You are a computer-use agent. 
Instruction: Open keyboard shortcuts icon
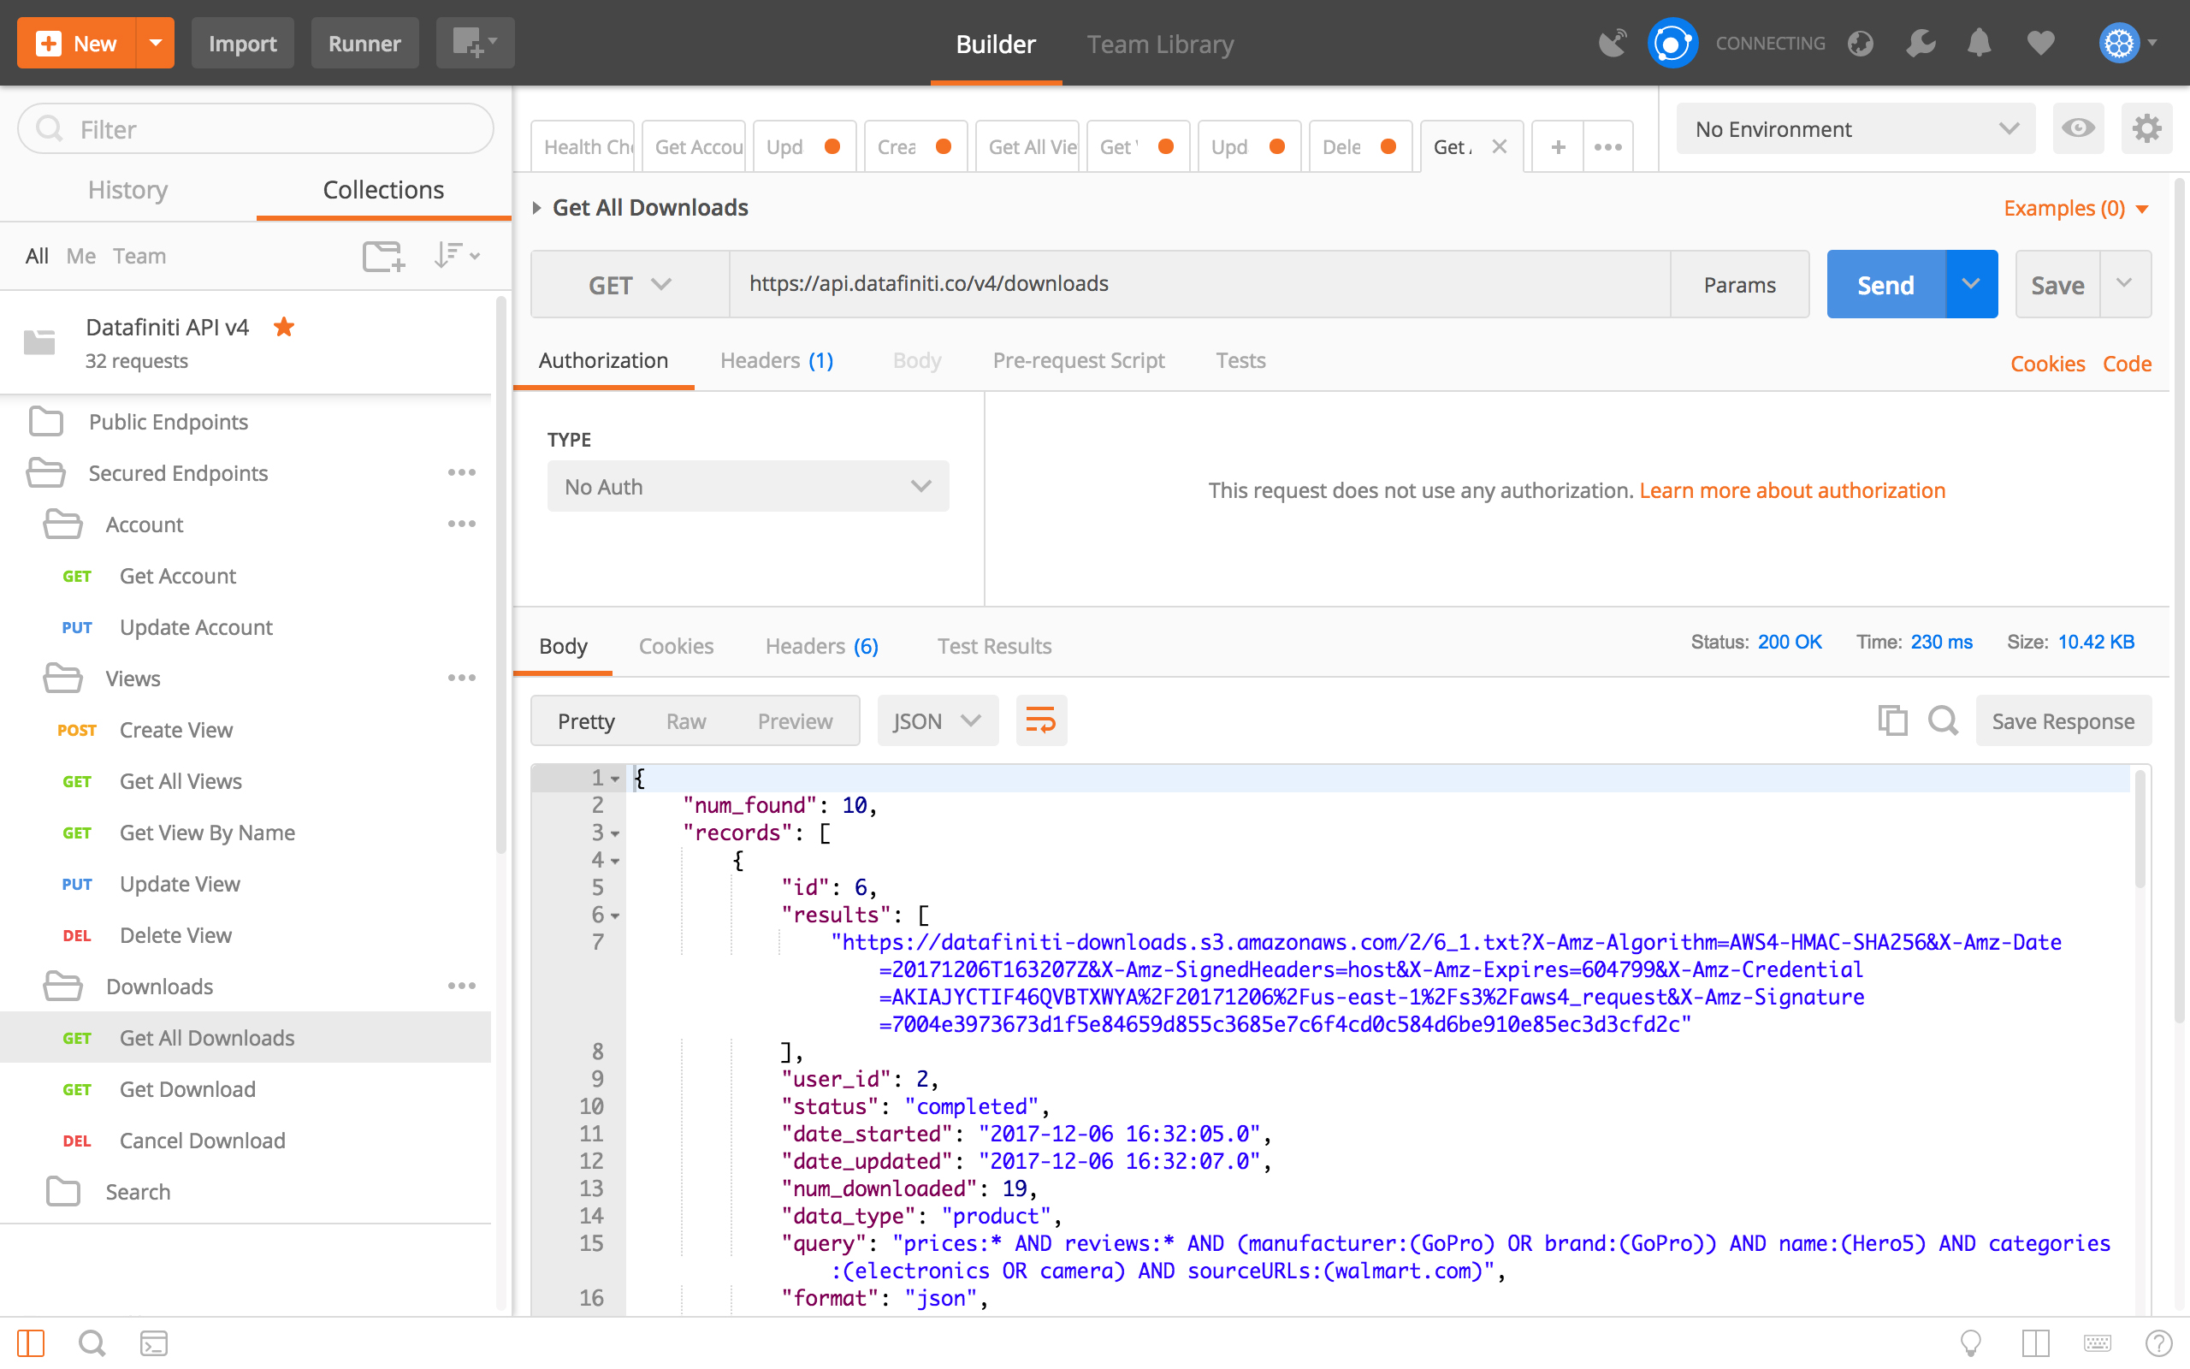click(2097, 1342)
